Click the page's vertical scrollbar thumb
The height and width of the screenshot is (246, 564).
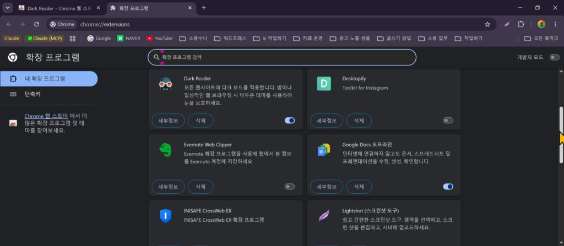[x=561, y=135]
